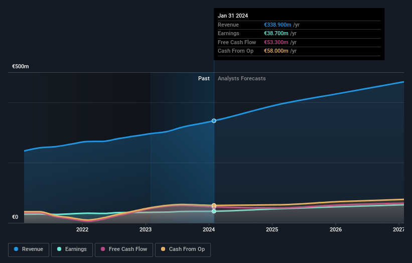412x263 pixels.
Task: Click the Free Cash Flow tooltip label
Action: (x=237, y=42)
